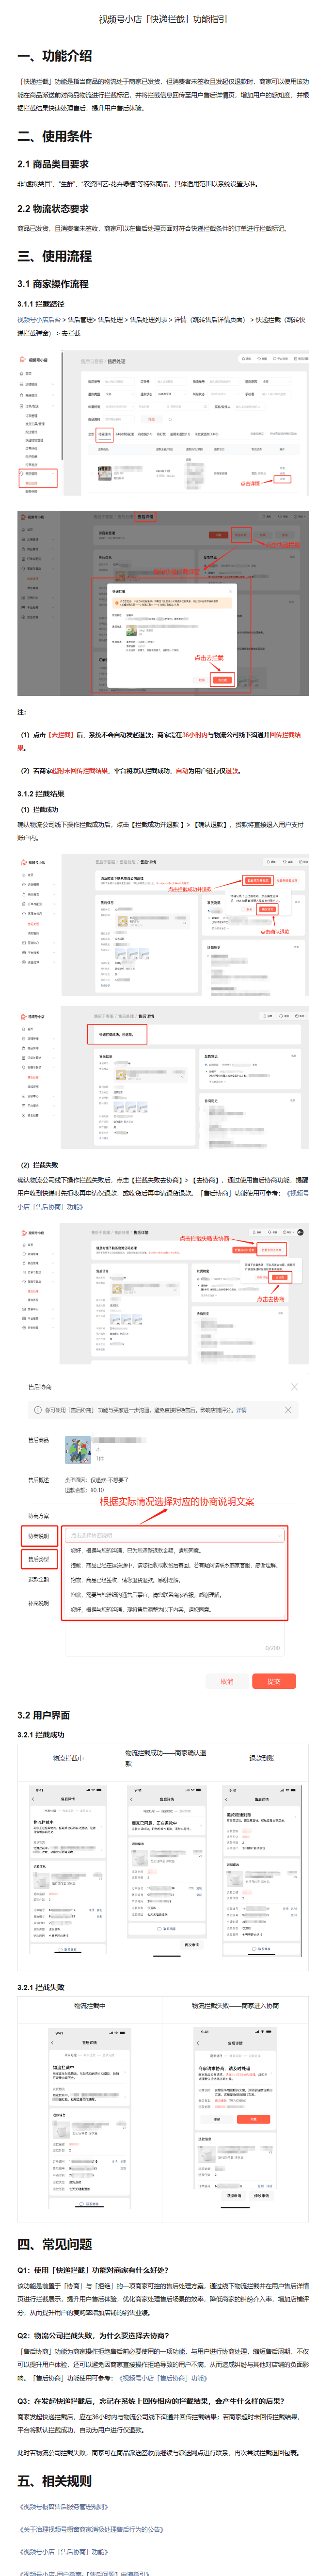Click the 2.1 商品类目要求 heading
333x2576 pixels.
[52, 164]
